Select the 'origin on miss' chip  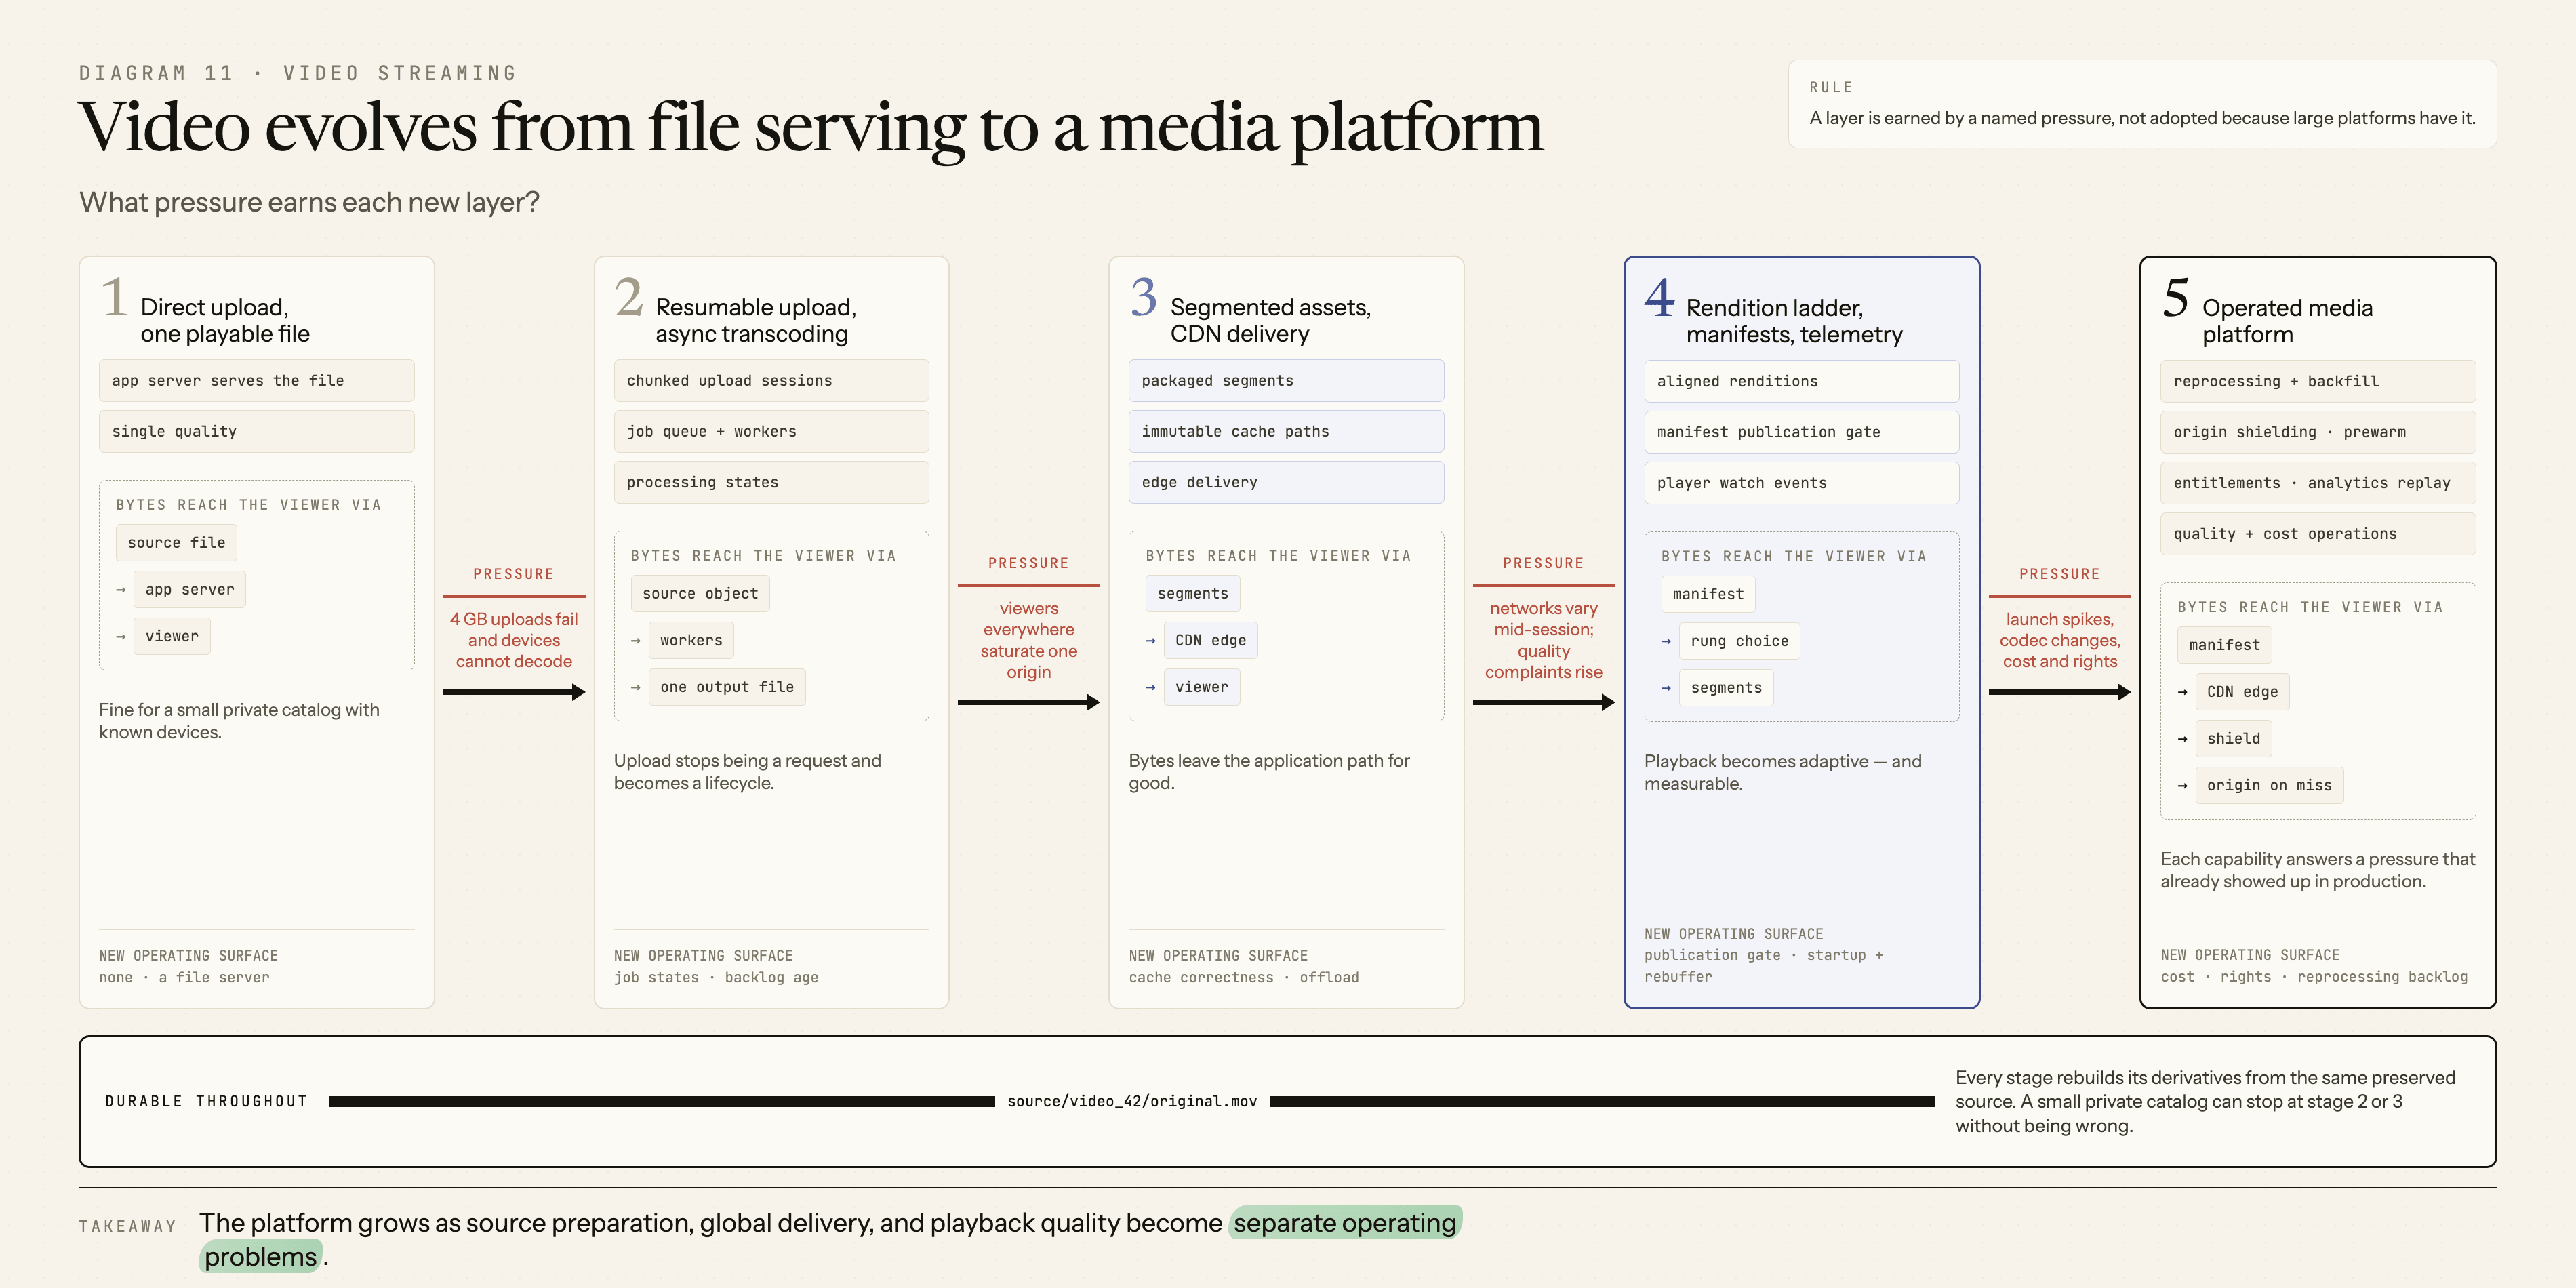click(x=2269, y=786)
